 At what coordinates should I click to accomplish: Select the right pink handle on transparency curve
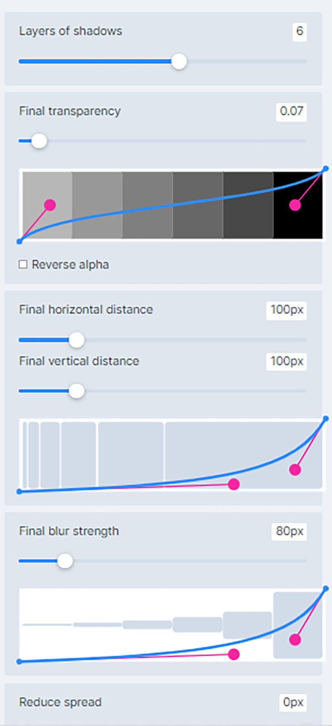(x=296, y=205)
